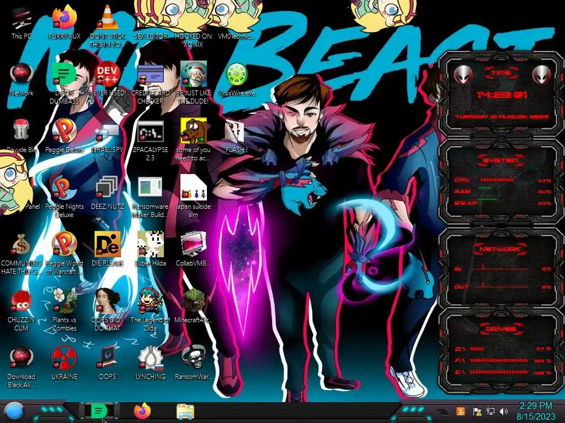Select the ISRAEL SPY shortcut
This screenshot has width=565, height=423.
click(108, 136)
